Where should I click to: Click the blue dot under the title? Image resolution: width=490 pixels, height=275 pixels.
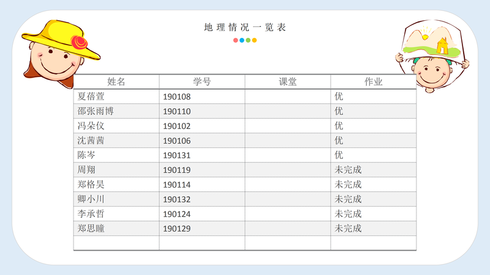click(242, 40)
